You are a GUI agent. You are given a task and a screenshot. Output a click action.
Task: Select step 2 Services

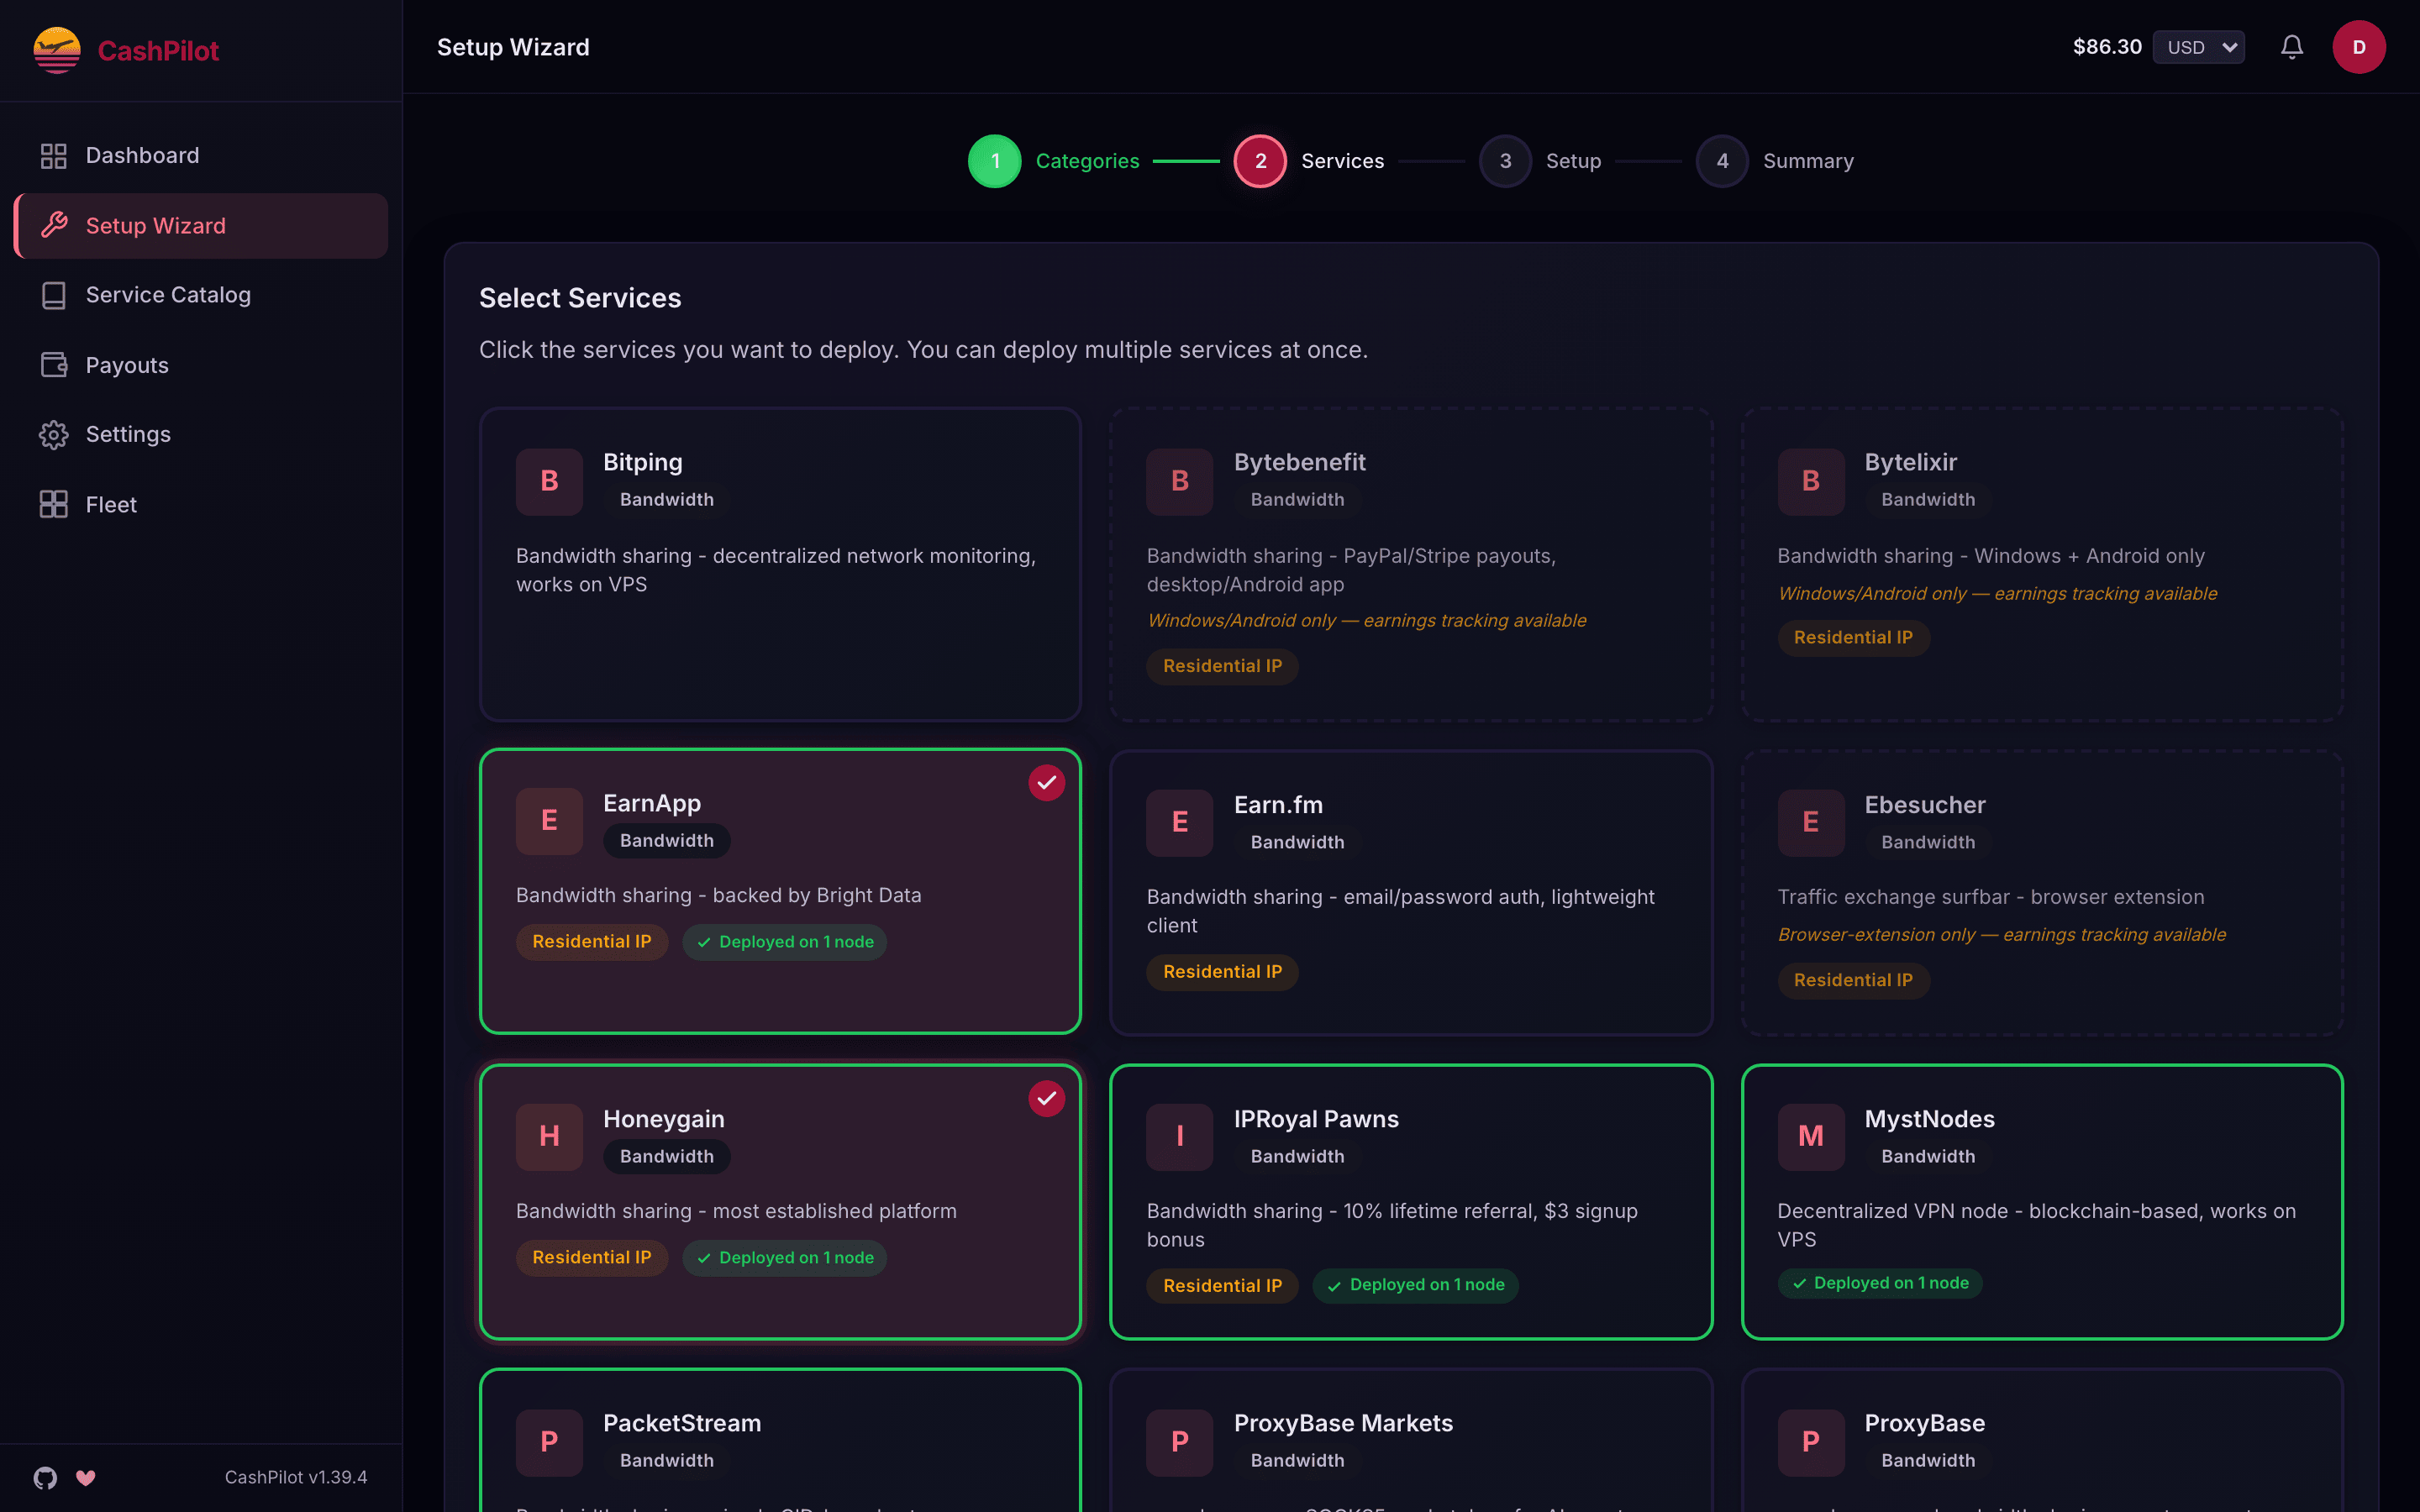point(1309,161)
